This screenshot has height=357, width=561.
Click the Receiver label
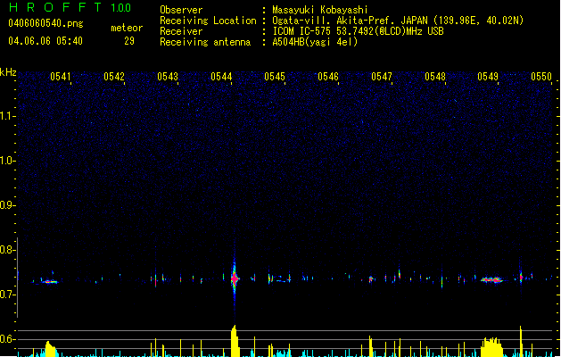pos(181,31)
